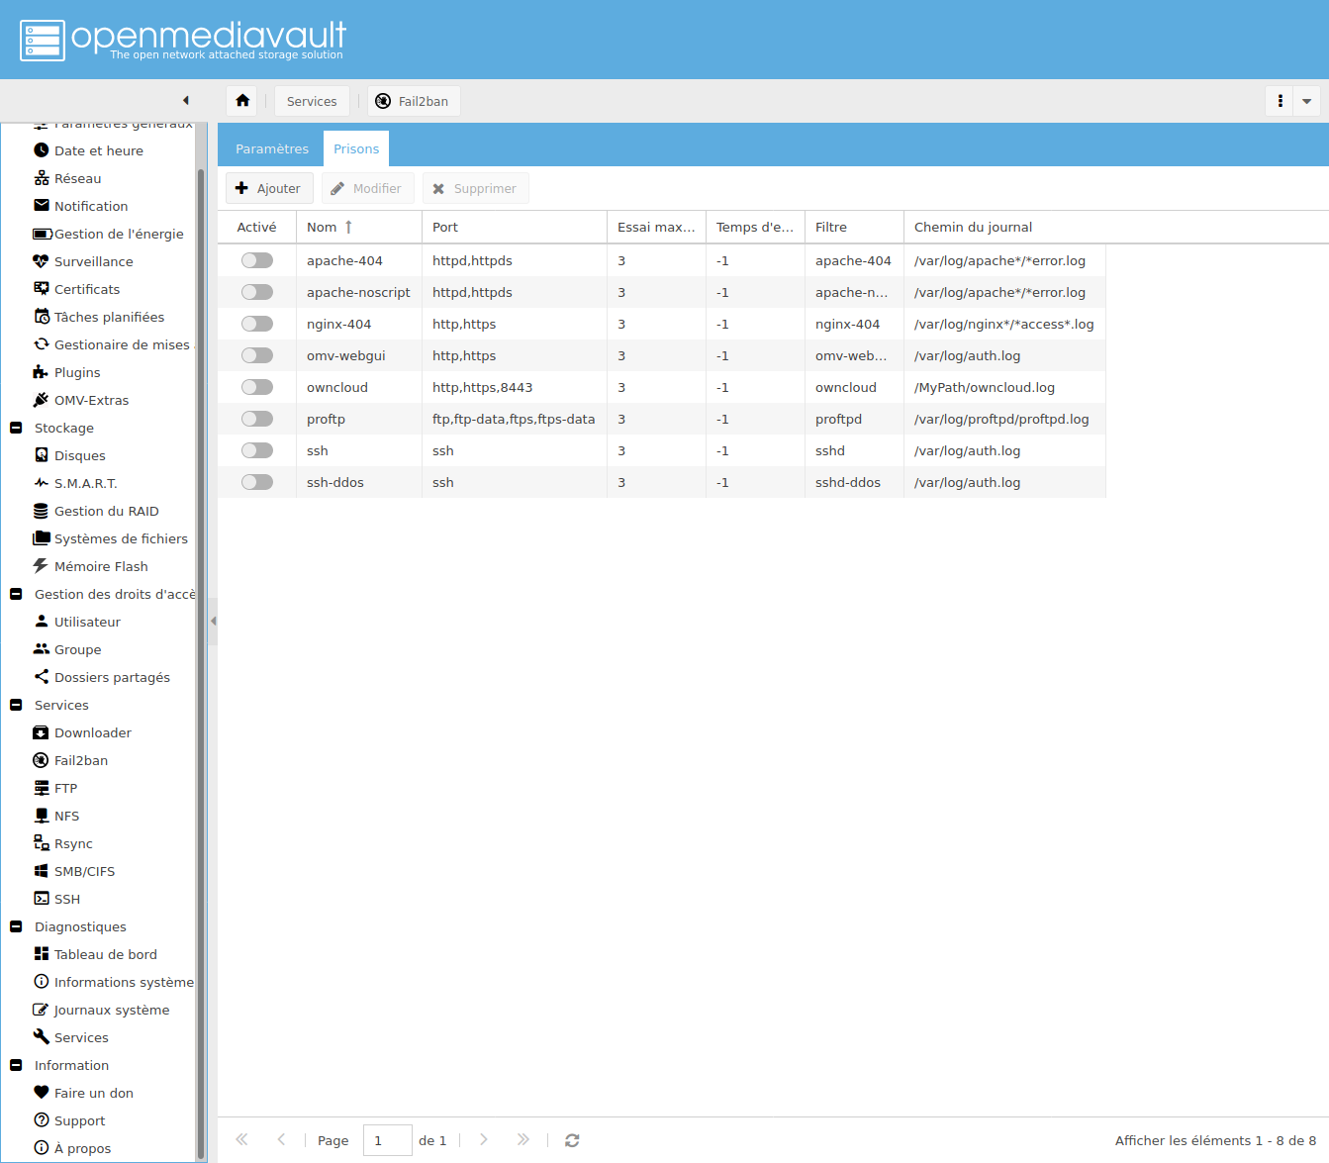Open the dropdown arrow at top right
This screenshot has width=1329, height=1163.
(1306, 101)
